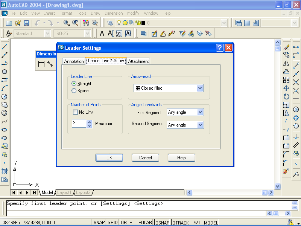
Task: Click the Help button in dialog
Action: (x=181, y=158)
